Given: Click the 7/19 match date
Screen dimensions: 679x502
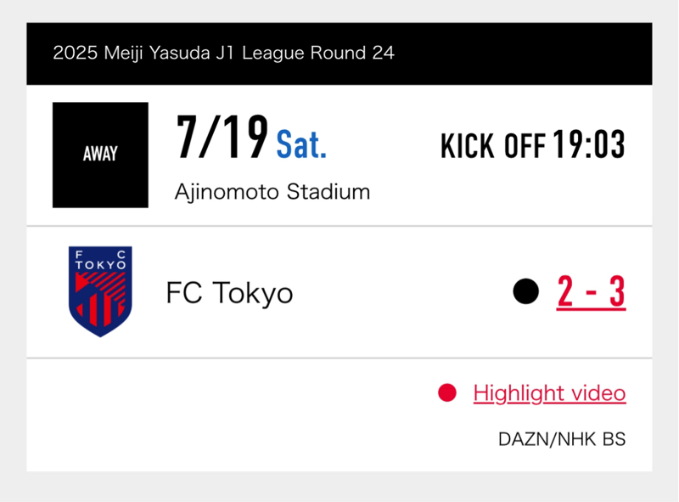Looking at the screenshot, I should coord(222,138).
